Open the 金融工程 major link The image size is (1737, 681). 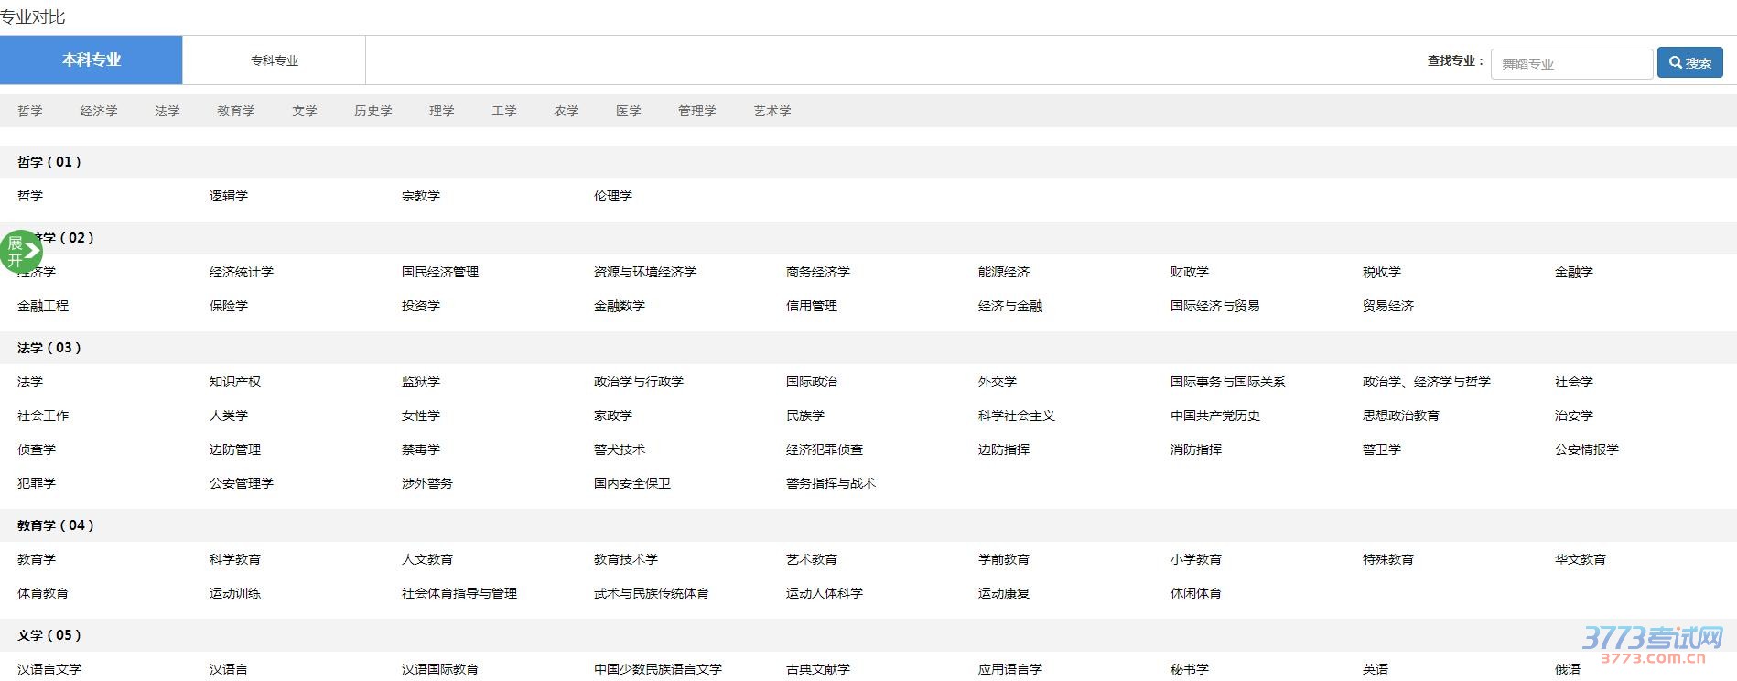tap(43, 306)
